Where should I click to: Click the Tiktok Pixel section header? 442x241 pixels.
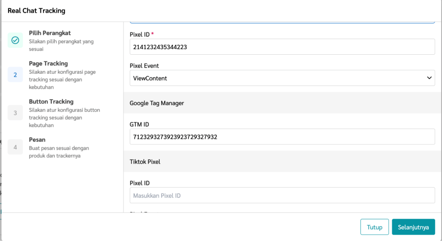(282, 161)
